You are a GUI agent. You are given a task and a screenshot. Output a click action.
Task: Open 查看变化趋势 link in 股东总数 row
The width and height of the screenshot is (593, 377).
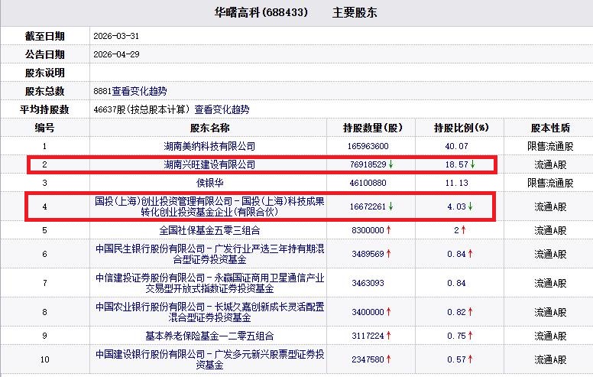[x=143, y=91]
